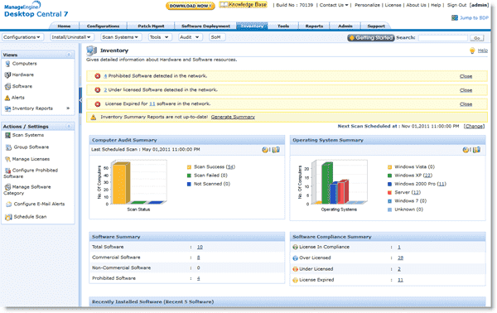Image resolution: width=497 pixels, height=313 pixels.
Task: Click the bar chart icon in Operating System Summary
Action: (477, 150)
